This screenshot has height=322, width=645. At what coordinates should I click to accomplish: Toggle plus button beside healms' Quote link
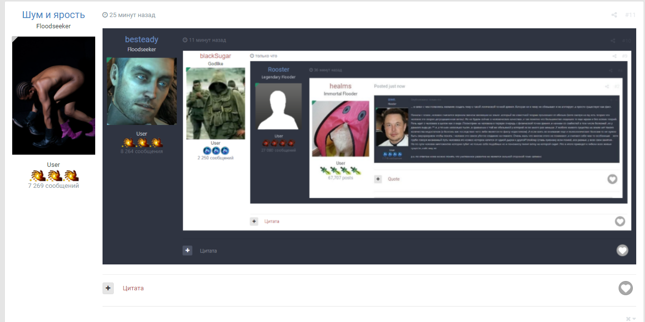378,179
